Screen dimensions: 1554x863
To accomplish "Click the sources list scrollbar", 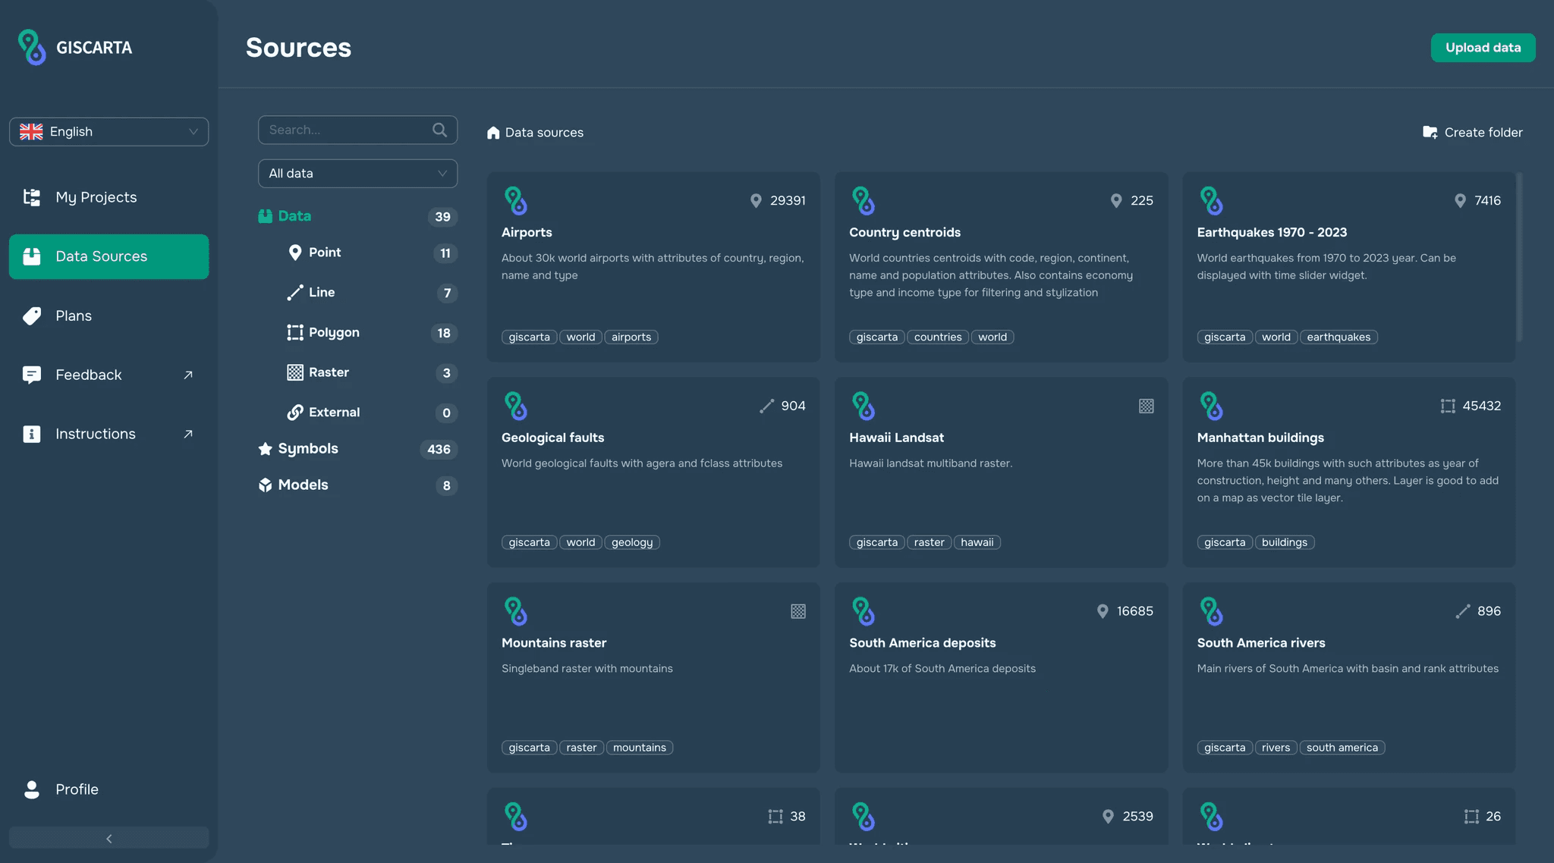I will click(1519, 258).
